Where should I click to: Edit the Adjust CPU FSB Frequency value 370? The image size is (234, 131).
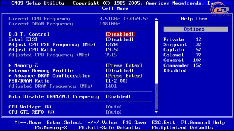pos(112,45)
